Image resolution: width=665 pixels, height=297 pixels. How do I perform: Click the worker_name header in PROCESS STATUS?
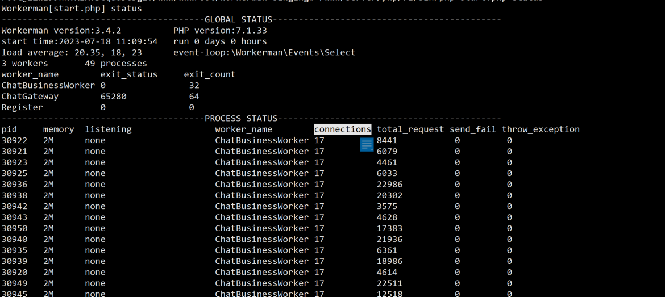pyautogui.click(x=243, y=129)
